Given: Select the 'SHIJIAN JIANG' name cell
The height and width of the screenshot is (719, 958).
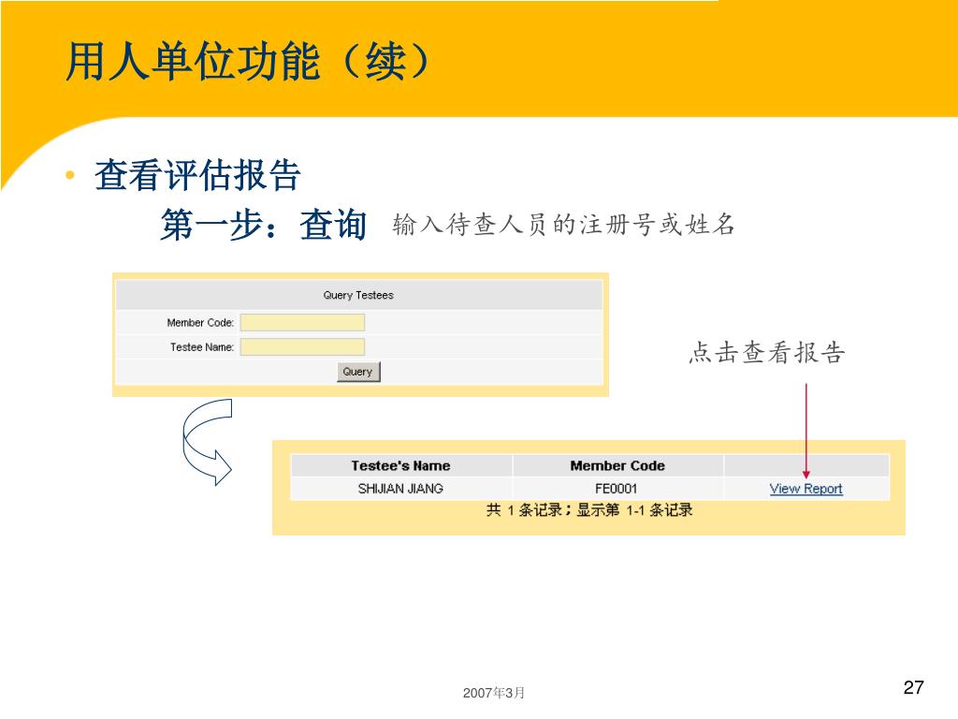Looking at the screenshot, I should (400, 489).
